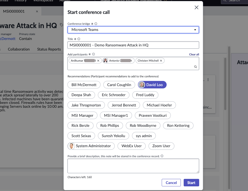Click Clear all participants link
Image resolution: width=248 pixels, height=191 pixels.
[x=194, y=54]
